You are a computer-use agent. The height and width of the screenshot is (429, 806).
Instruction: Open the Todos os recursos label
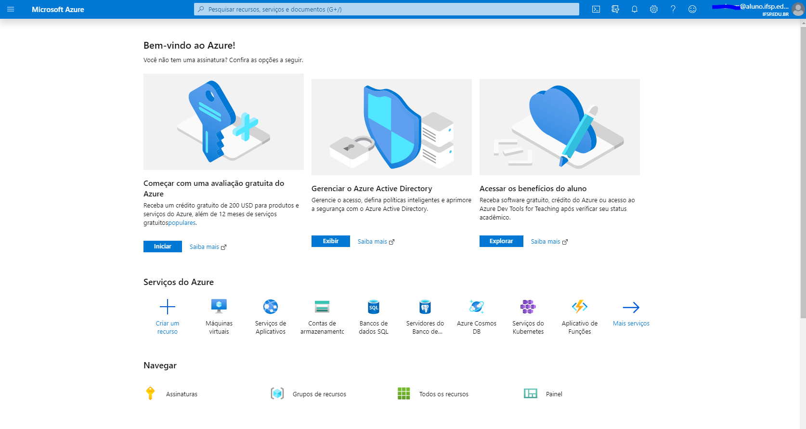pos(444,394)
